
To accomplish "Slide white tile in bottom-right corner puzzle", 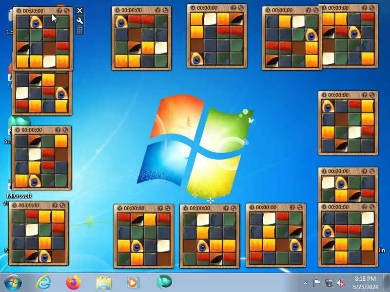I will pos(368,218).
